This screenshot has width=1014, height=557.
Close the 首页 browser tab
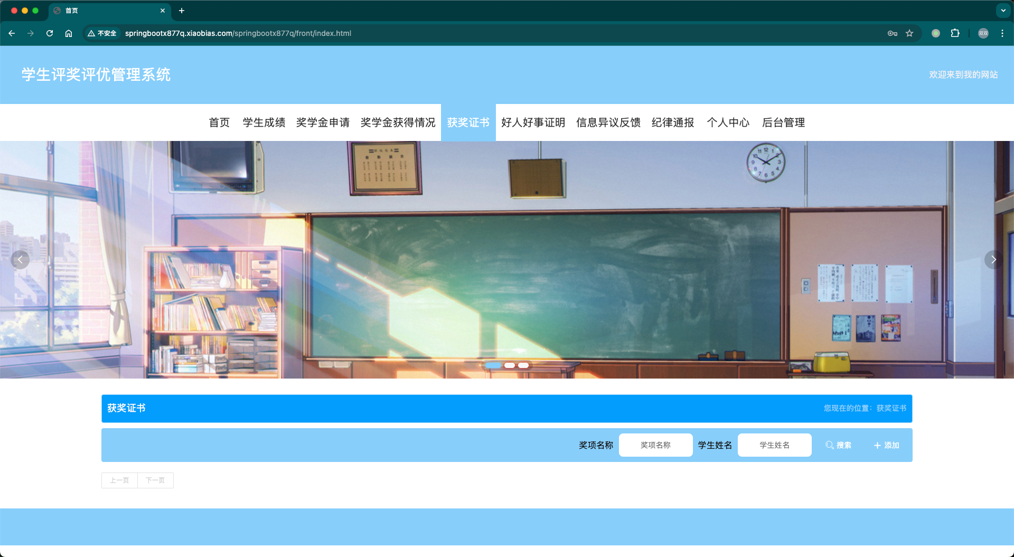163,11
